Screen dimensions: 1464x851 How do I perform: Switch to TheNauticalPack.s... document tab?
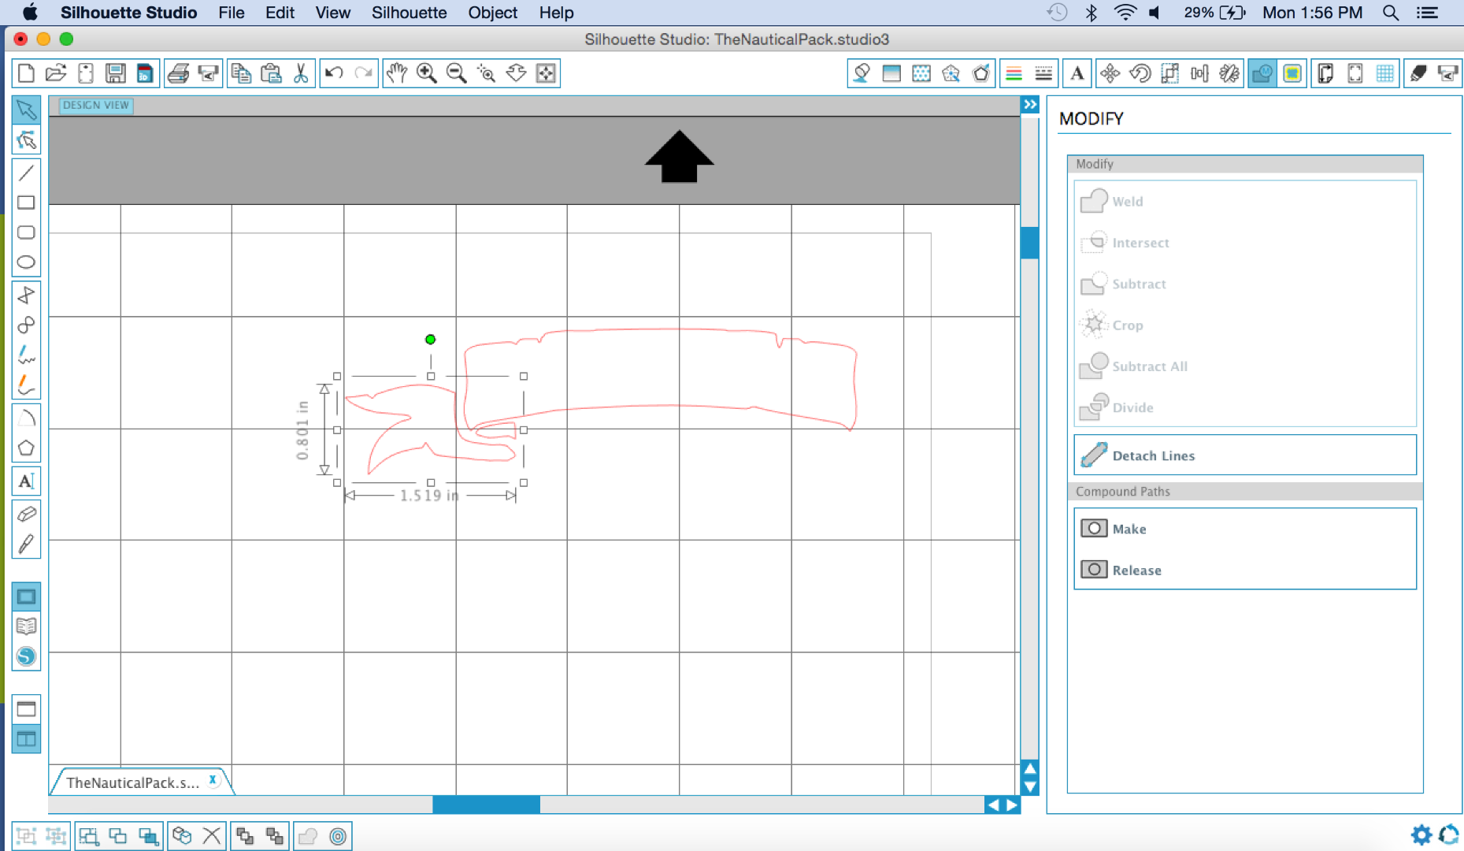pyautogui.click(x=133, y=782)
